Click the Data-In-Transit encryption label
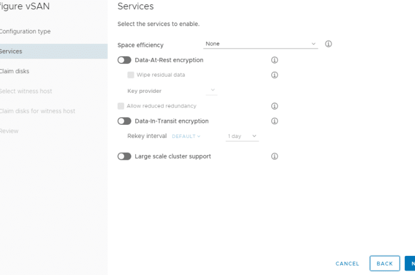Screen dimensions: 415x275 (x=172, y=121)
